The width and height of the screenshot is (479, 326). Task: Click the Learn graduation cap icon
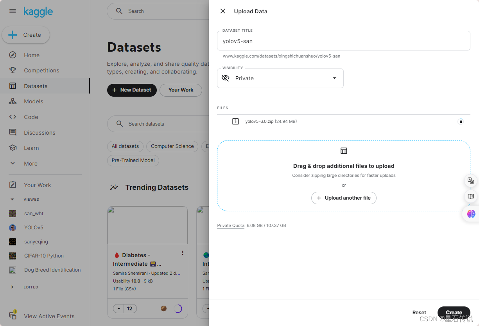(13, 148)
